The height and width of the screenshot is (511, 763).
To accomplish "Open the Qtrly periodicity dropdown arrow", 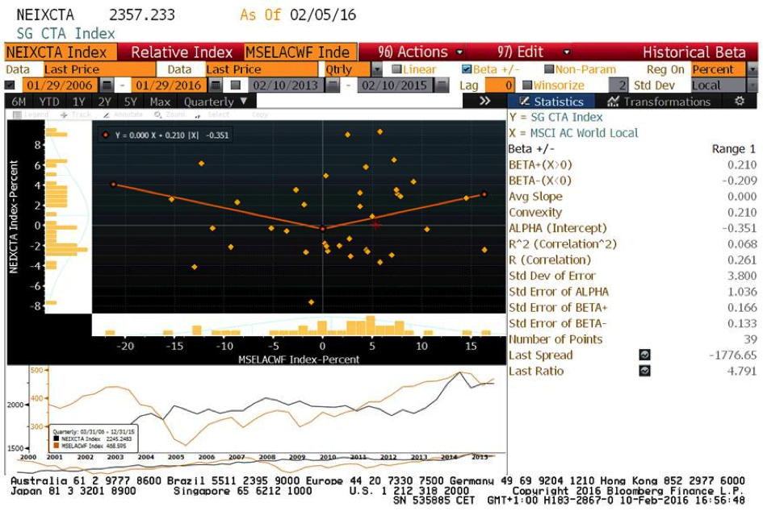I will coord(377,69).
